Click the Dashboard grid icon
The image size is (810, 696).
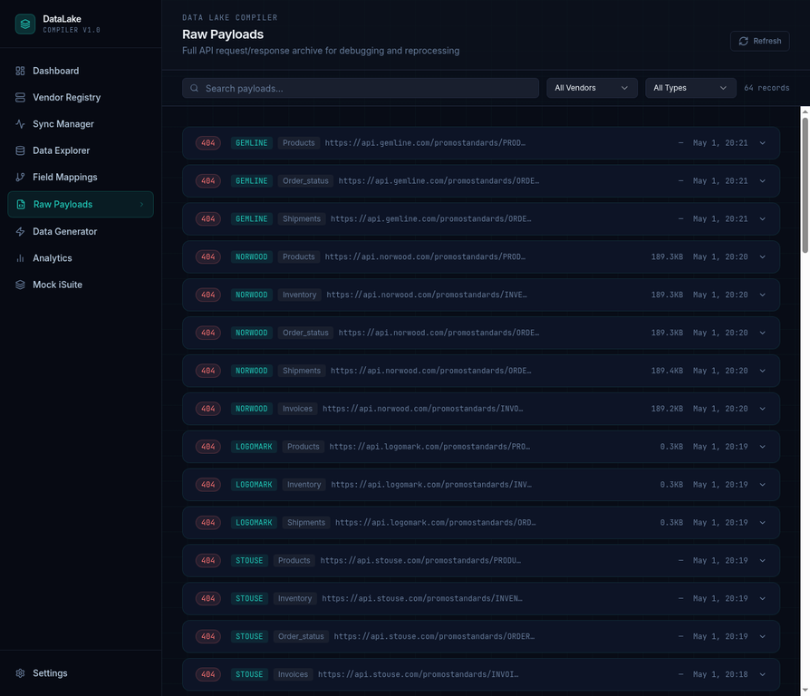click(x=20, y=71)
